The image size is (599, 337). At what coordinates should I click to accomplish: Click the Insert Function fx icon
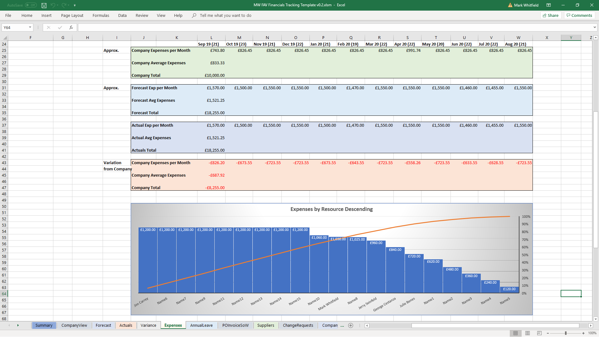[x=71, y=27]
